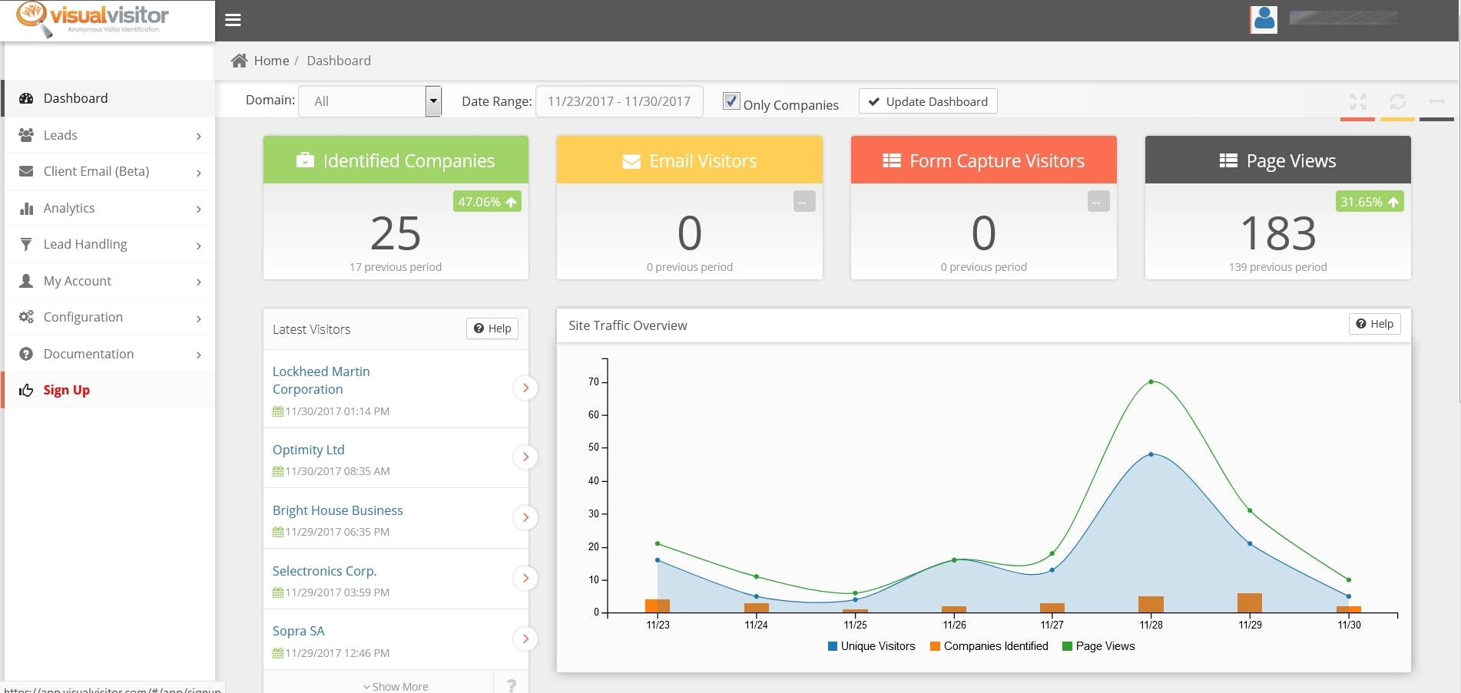Click the Configuration gears icon
The height and width of the screenshot is (693, 1461).
[27, 317]
